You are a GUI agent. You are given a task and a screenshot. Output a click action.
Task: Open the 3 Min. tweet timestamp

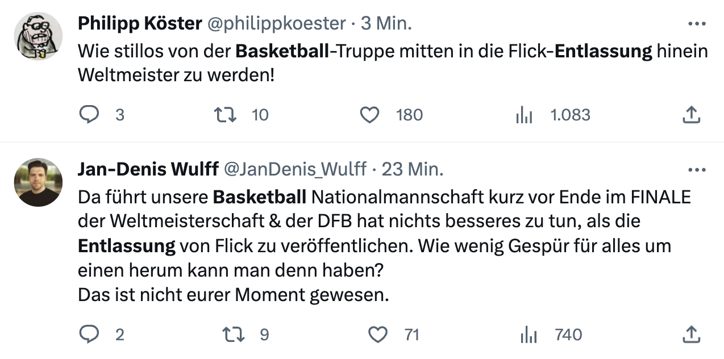(386, 23)
